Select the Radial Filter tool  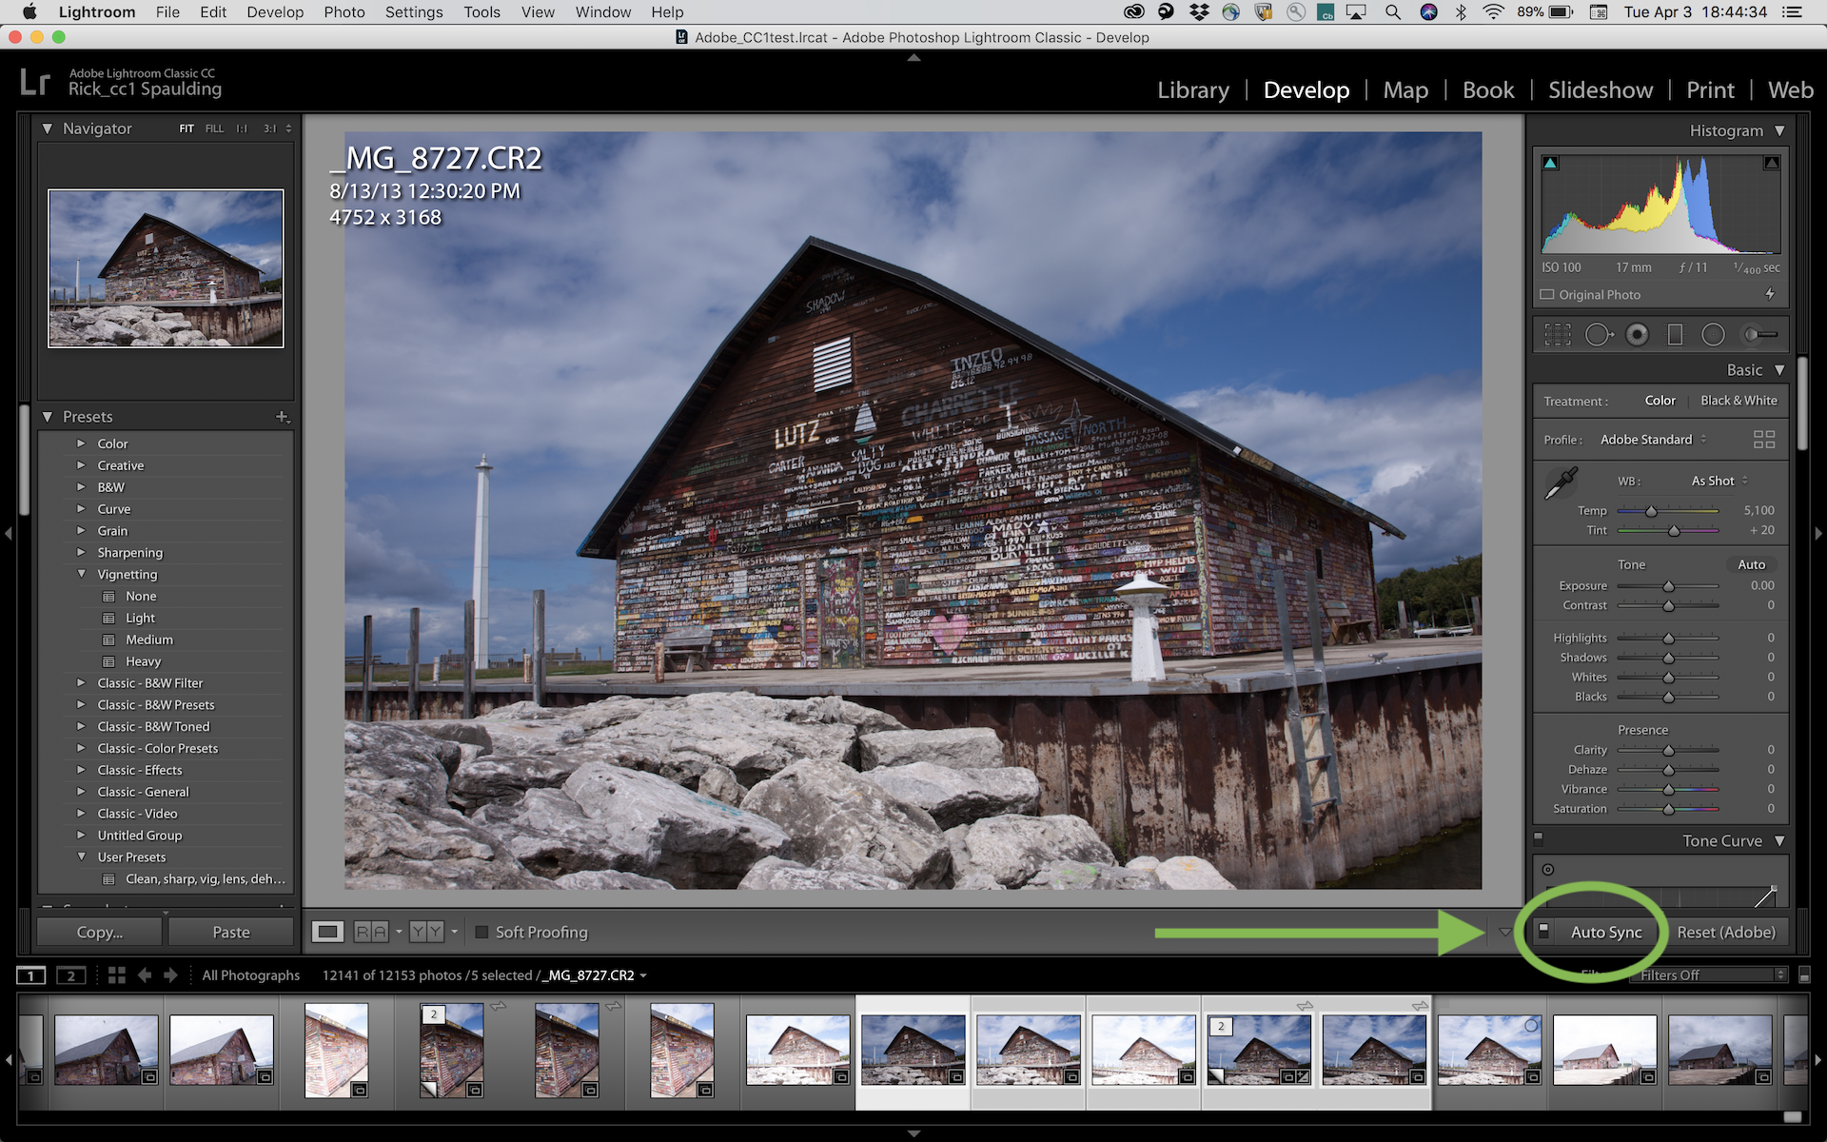1713,335
